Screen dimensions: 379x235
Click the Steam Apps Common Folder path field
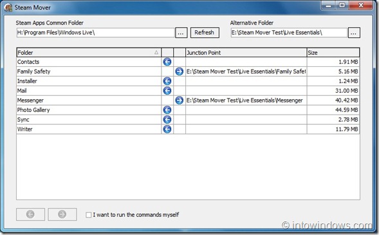click(x=95, y=33)
